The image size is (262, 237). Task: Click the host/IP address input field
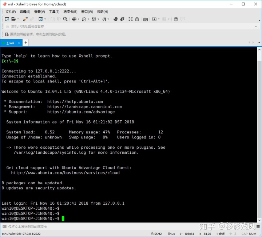(x=130, y=27)
